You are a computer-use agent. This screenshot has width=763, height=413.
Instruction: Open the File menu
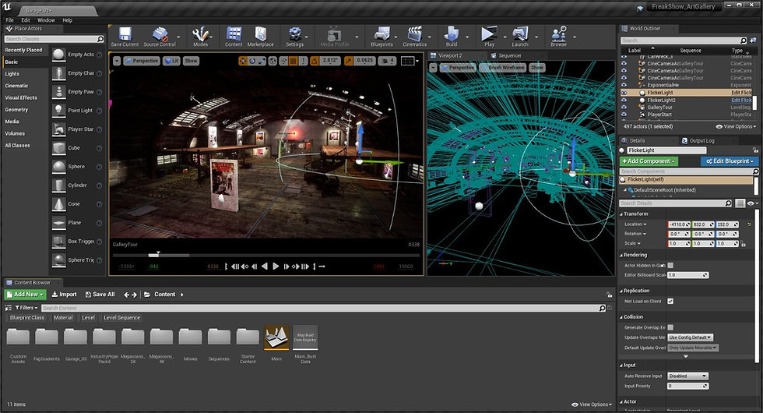coord(9,20)
